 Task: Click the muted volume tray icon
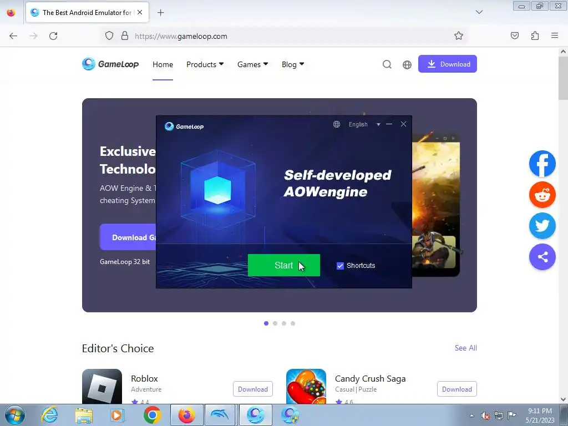pyautogui.click(x=485, y=415)
